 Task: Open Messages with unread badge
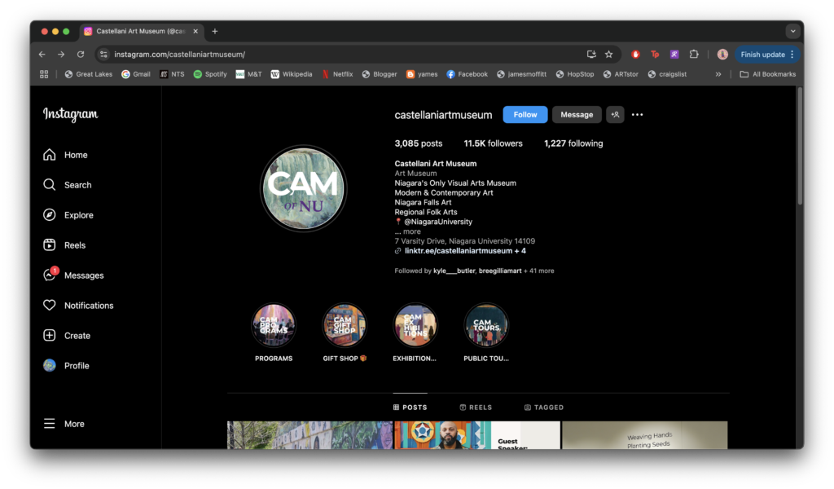pos(72,275)
